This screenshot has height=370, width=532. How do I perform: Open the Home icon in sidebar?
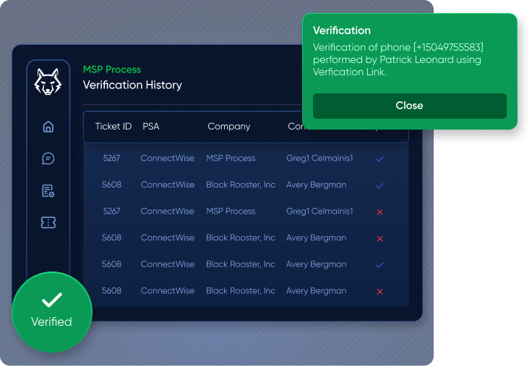tap(48, 127)
